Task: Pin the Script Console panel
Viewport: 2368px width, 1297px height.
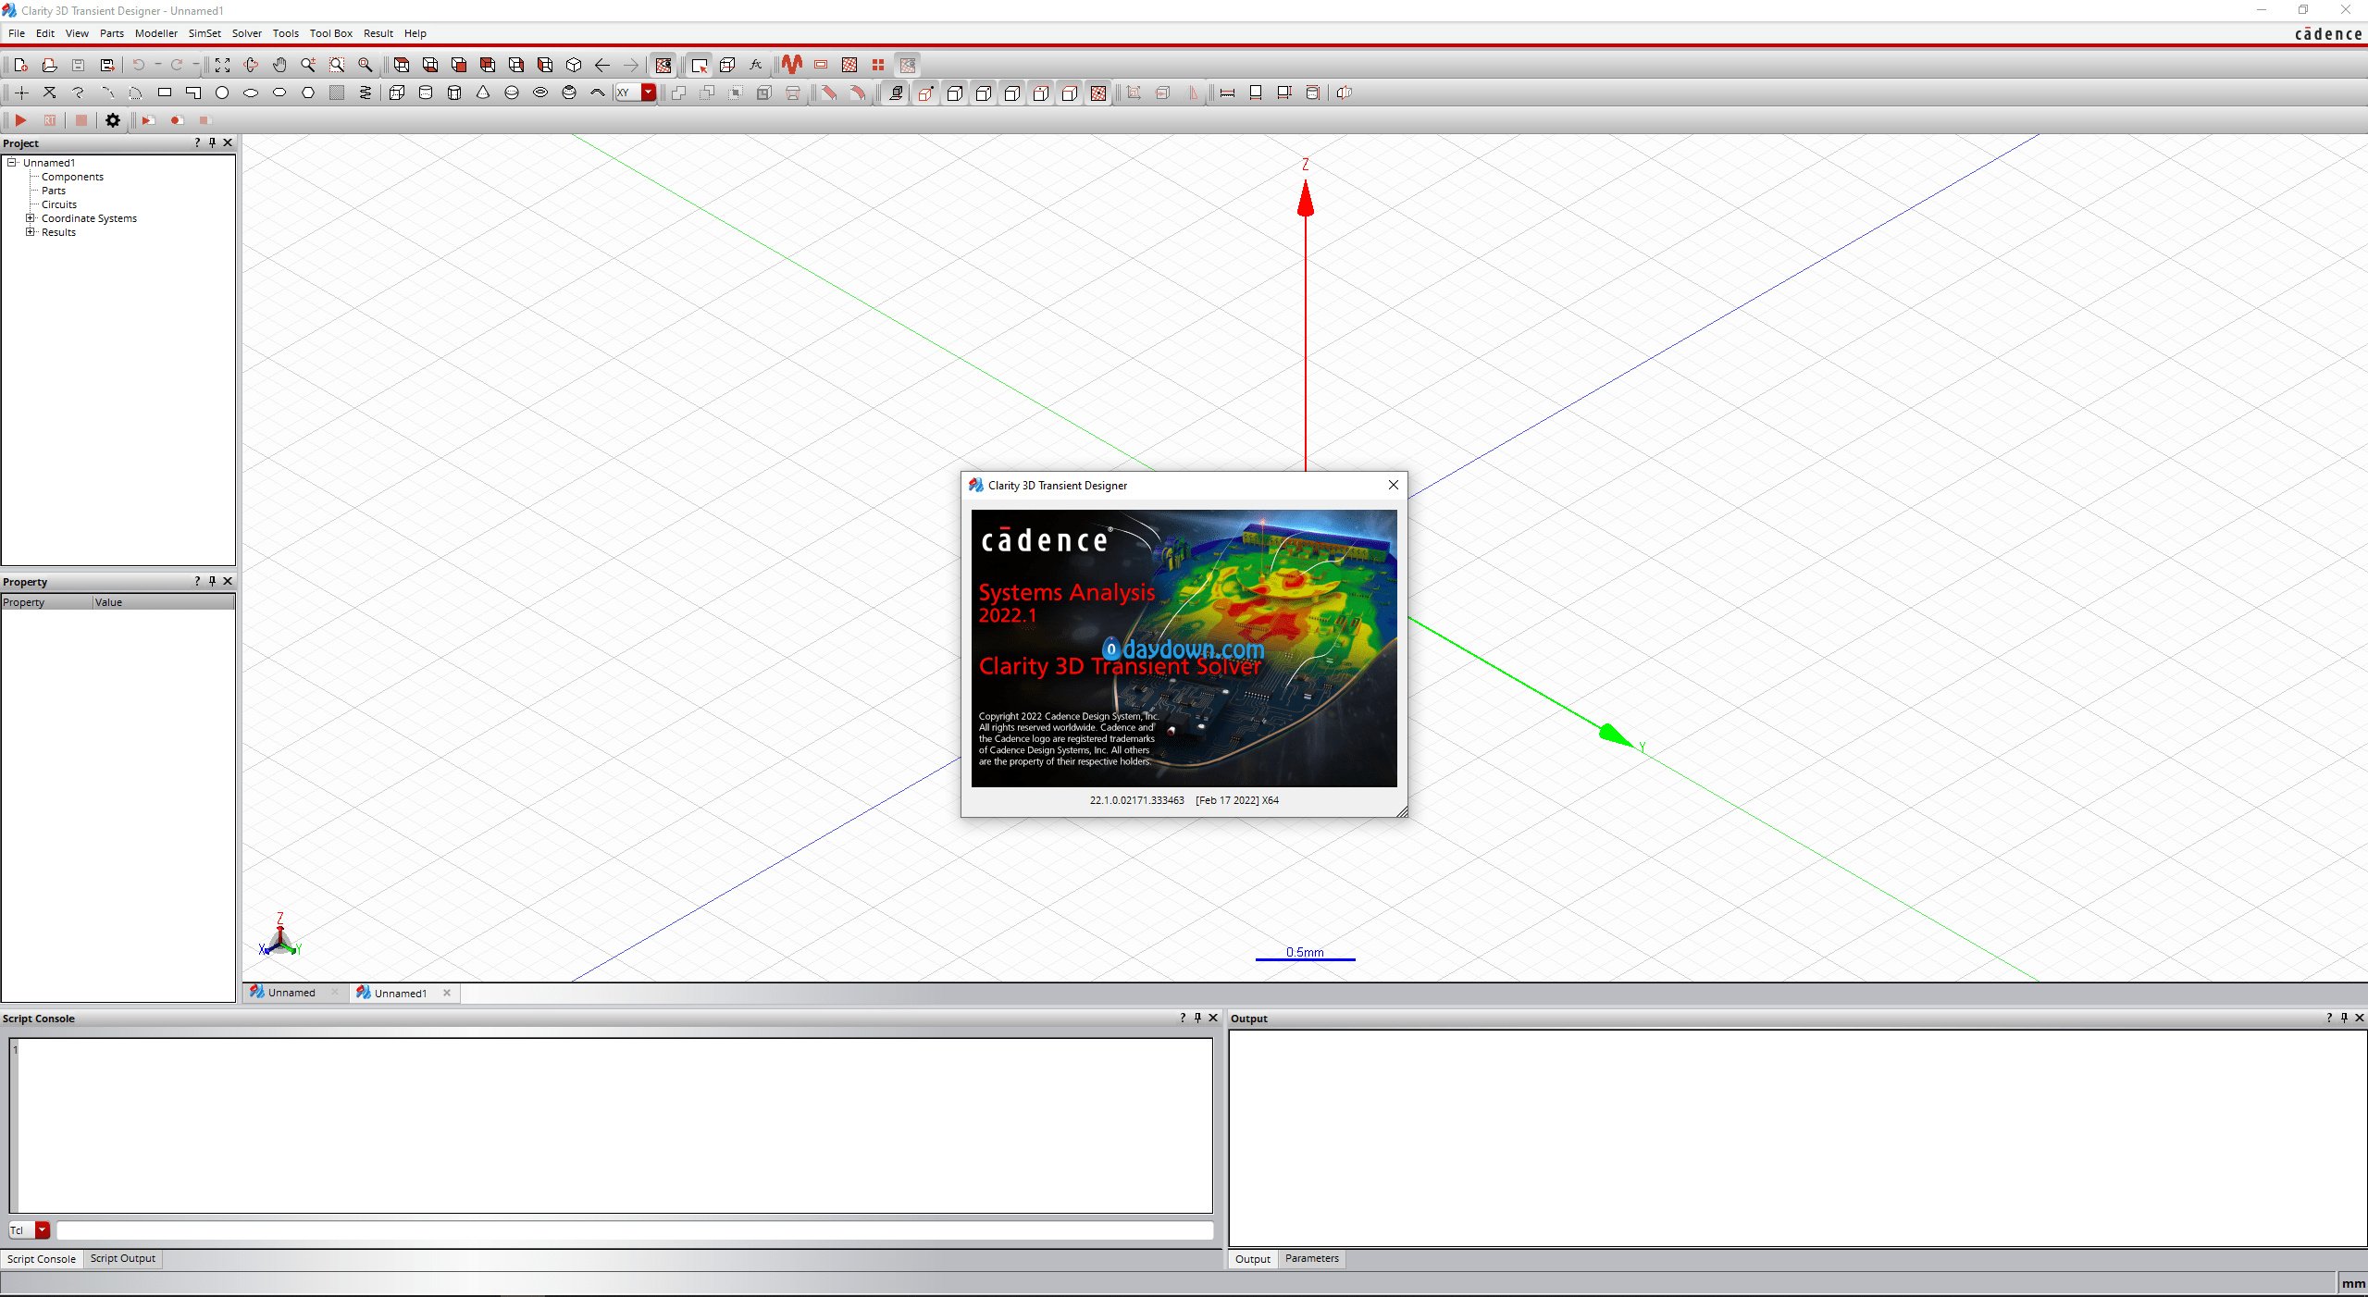Action: [1197, 1018]
